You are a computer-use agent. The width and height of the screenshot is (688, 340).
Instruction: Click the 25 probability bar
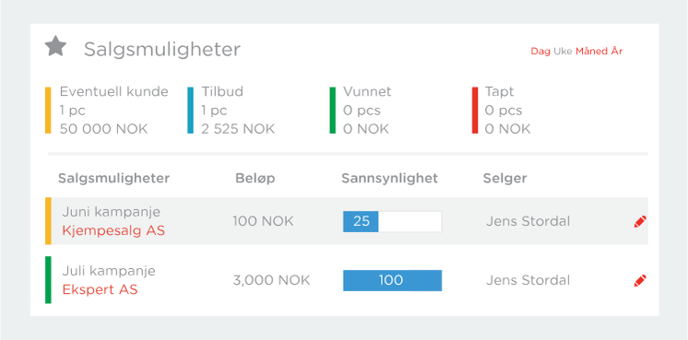pyautogui.click(x=392, y=221)
